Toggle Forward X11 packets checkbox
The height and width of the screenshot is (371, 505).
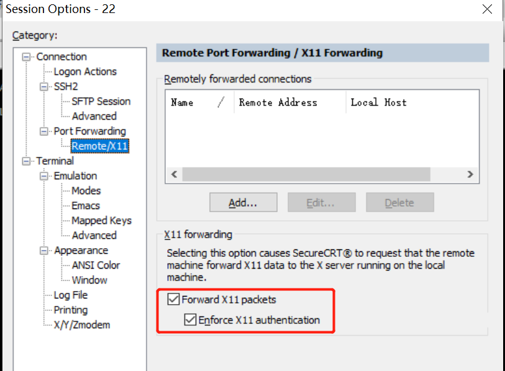click(x=173, y=300)
